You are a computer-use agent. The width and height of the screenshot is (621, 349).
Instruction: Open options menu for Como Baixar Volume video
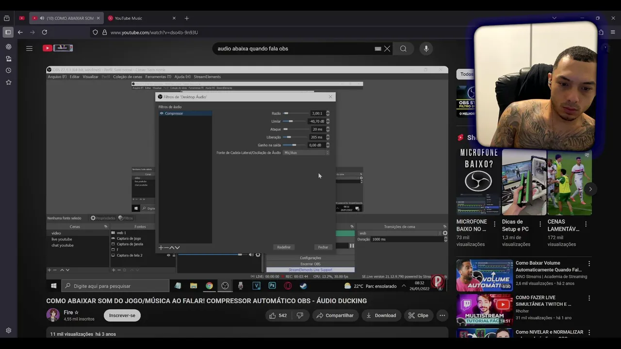589,264
